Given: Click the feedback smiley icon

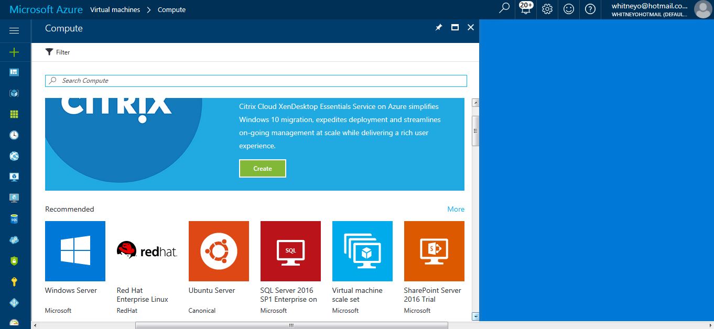Looking at the screenshot, I should tap(569, 9).
